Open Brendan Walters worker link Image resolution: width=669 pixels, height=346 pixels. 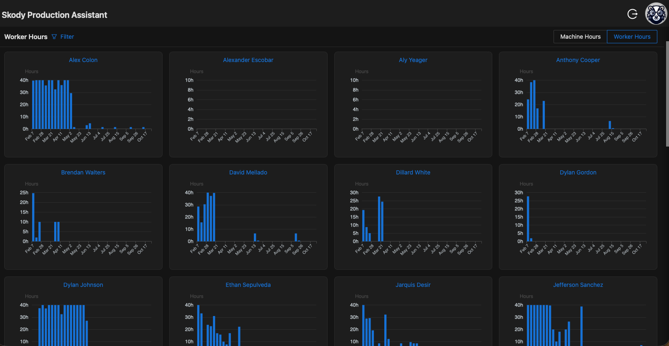tap(83, 172)
